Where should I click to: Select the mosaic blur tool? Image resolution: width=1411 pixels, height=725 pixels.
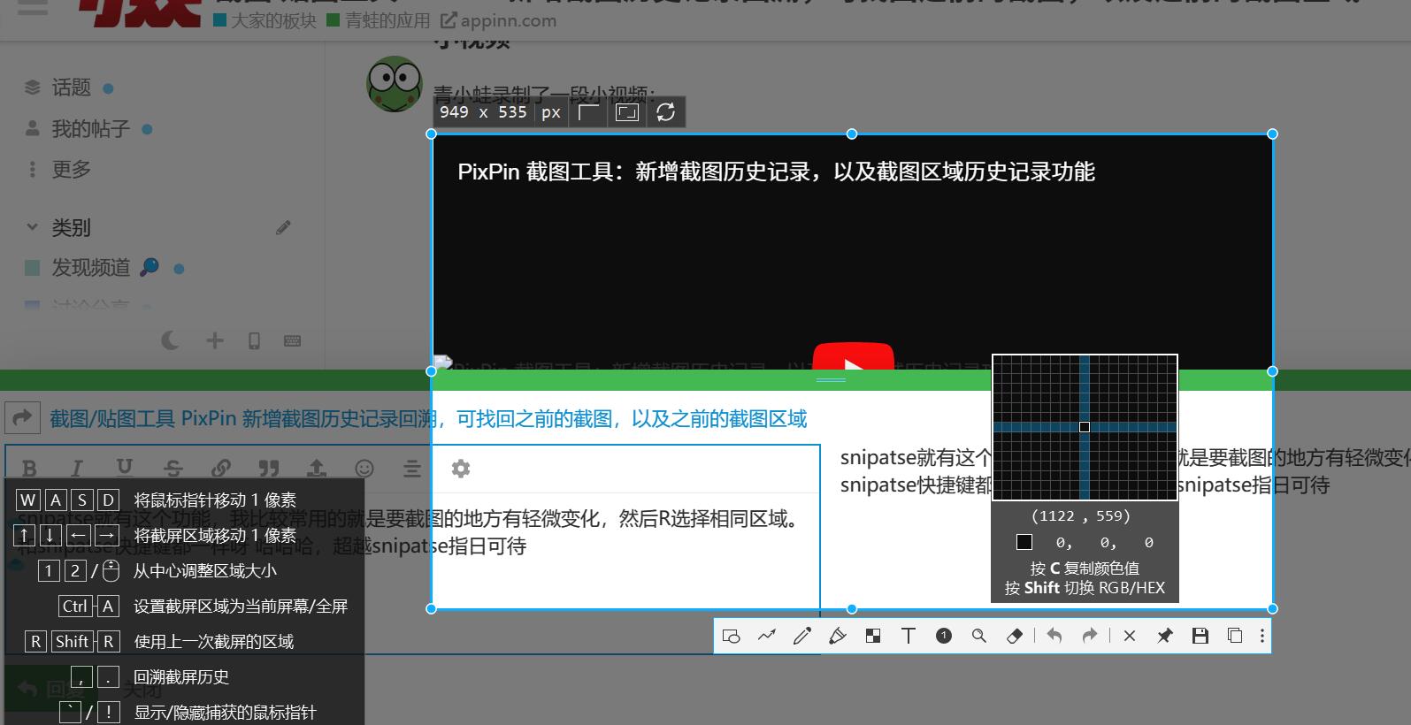point(873,636)
